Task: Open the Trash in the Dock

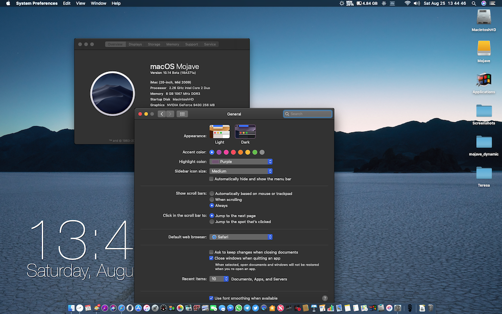Action: (x=430, y=308)
